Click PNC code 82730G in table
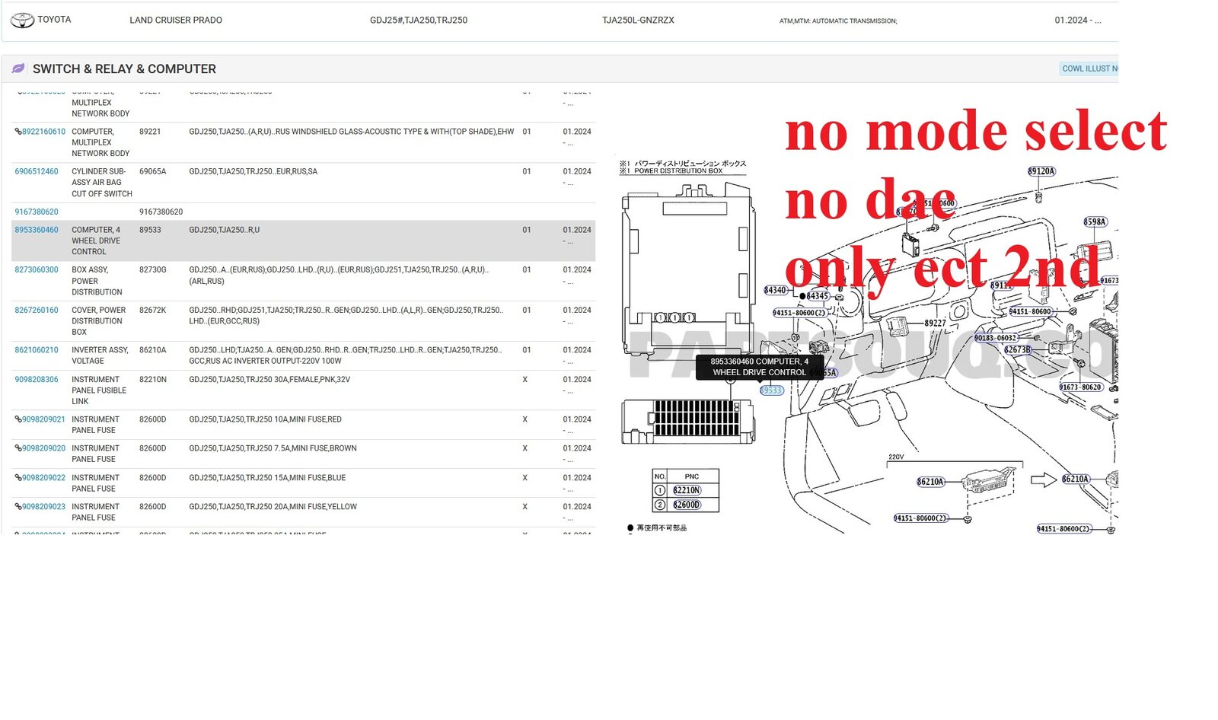This screenshot has height=720, width=1218. (152, 269)
